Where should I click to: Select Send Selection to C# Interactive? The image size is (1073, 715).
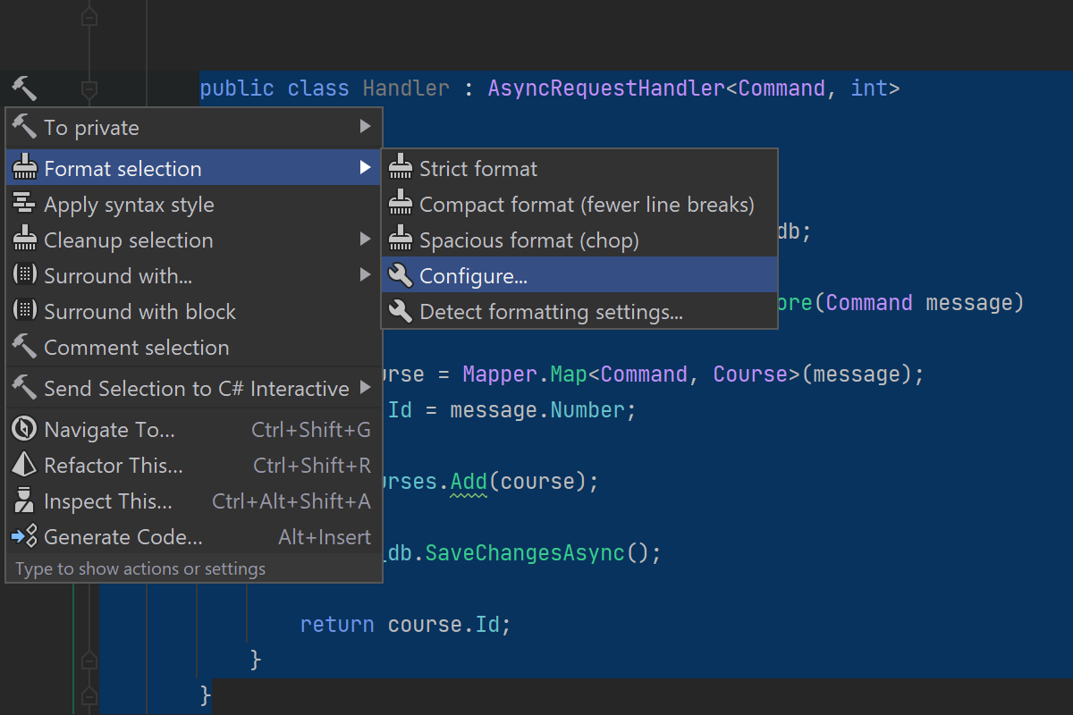click(194, 388)
